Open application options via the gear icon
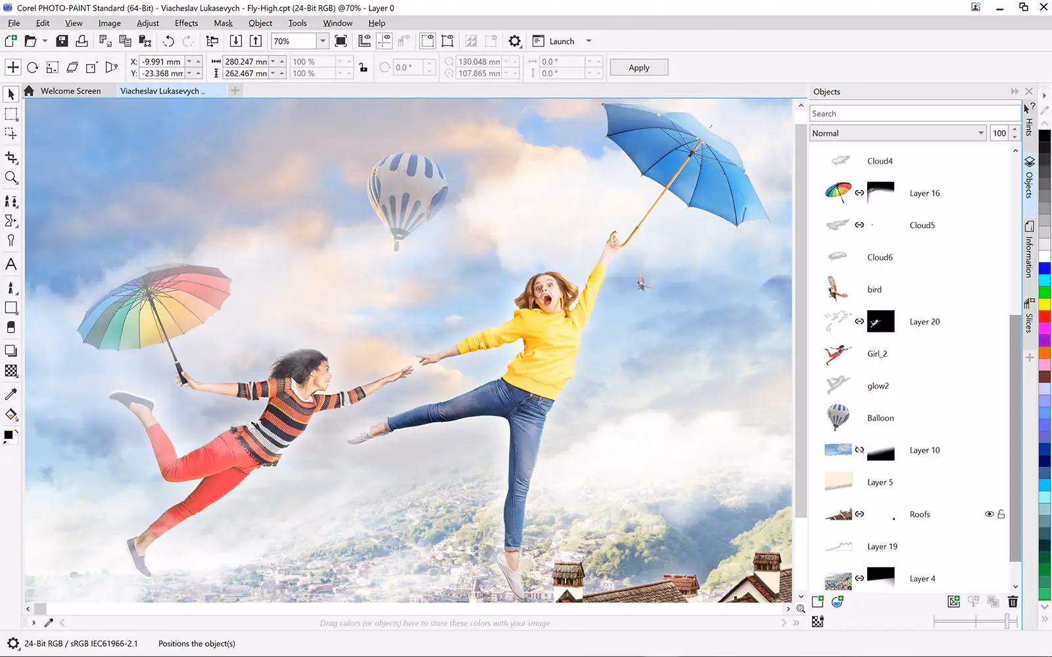This screenshot has width=1052, height=657. pos(515,41)
